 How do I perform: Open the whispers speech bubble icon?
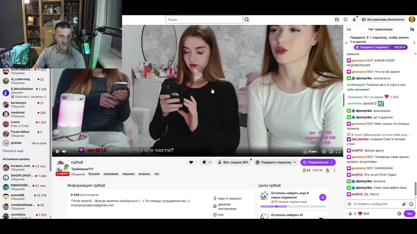[345, 19]
